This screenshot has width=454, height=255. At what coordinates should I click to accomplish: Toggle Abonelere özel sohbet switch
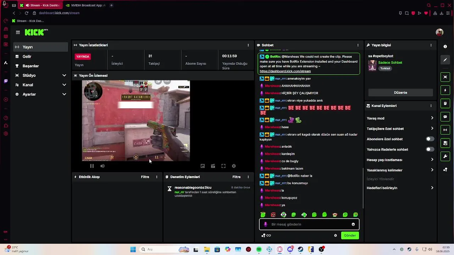tap(430, 139)
